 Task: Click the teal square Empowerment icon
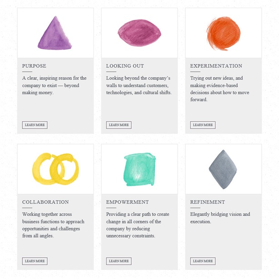[139, 169]
